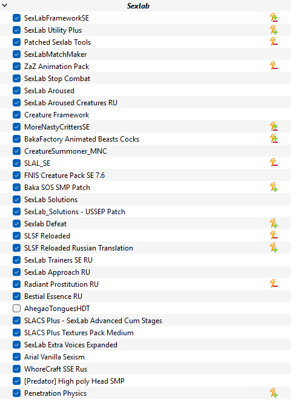Click conflict icon next to Radiant Prostitution RU

coord(273,284)
